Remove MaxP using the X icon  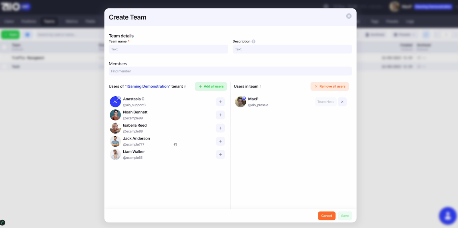[342, 102]
